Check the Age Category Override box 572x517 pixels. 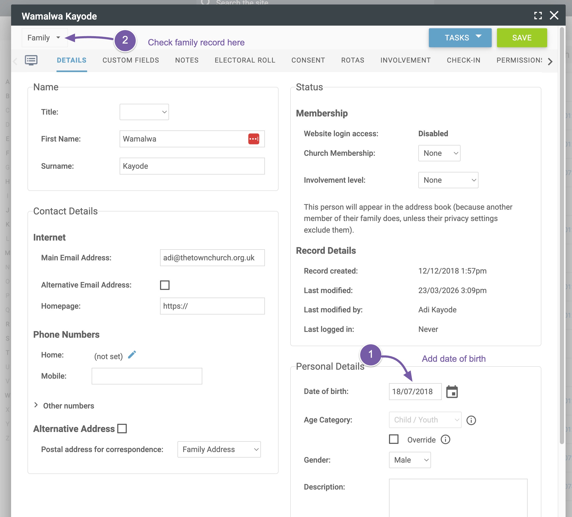pyautogui.click(x=393, y=439)
